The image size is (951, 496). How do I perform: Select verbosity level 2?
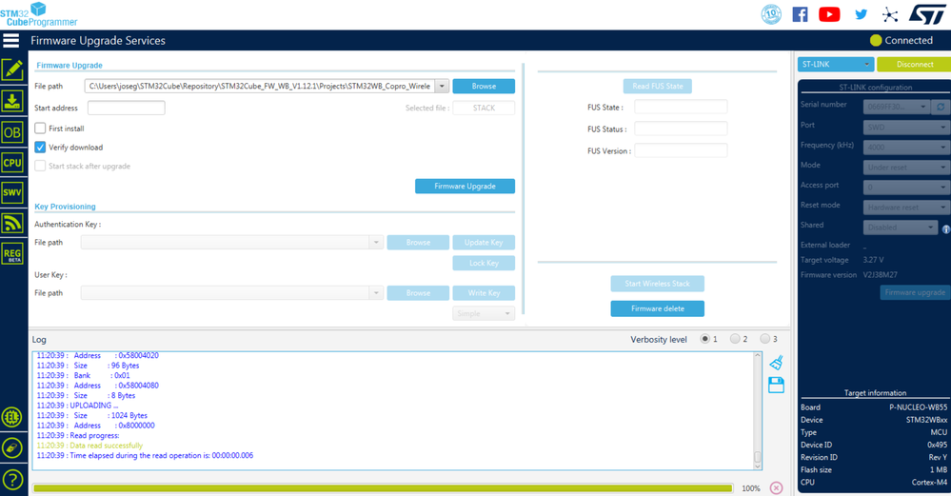[x=735, y=339]
